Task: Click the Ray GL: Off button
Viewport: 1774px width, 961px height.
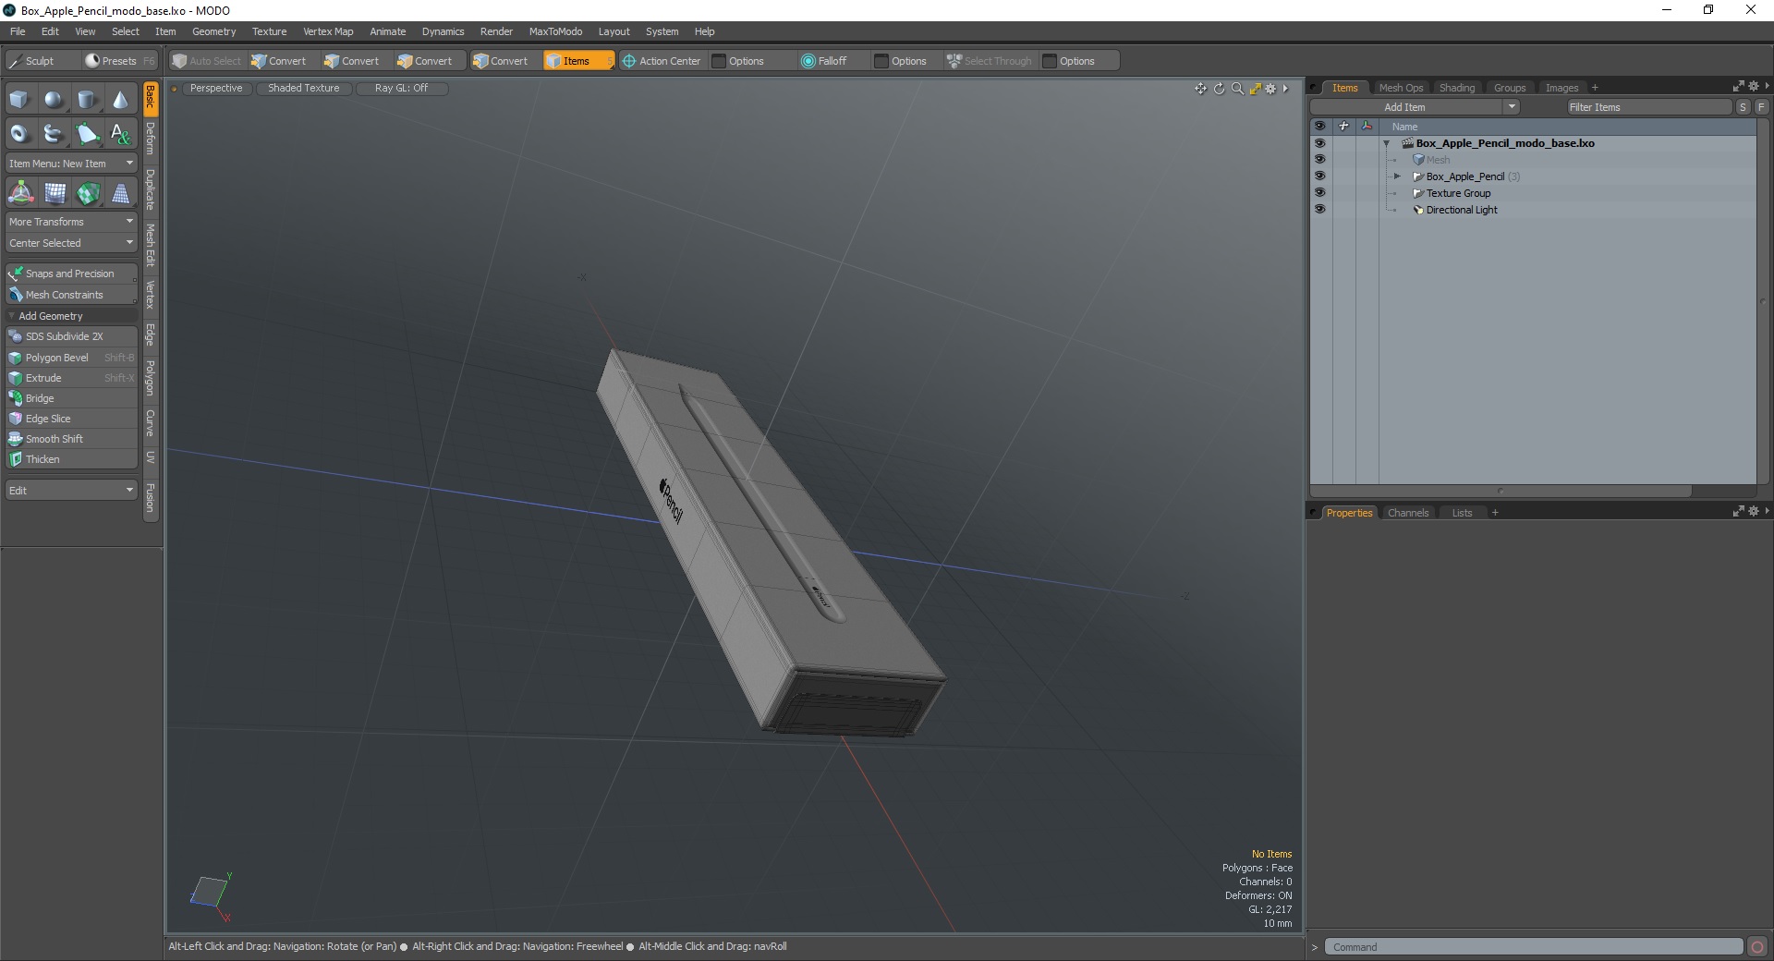Action: (401, 89)
